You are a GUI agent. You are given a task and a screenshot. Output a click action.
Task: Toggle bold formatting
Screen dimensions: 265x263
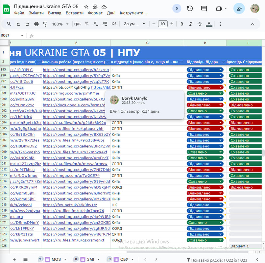click(182, 24)
